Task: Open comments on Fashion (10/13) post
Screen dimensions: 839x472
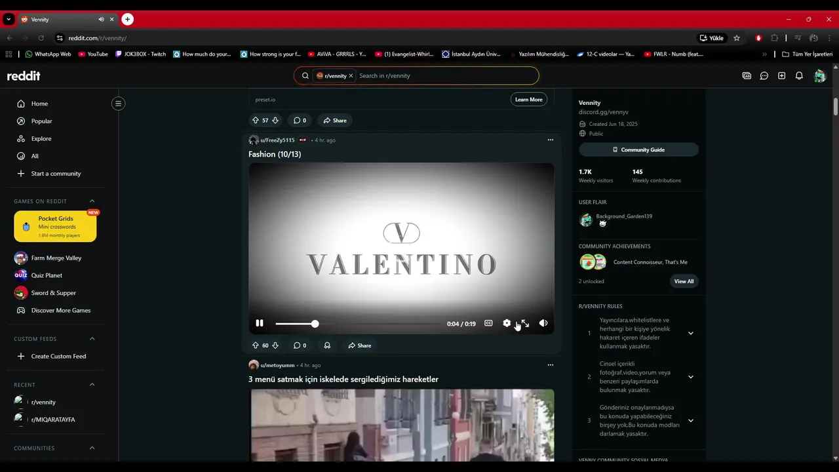Action: [x=300, y=345]
